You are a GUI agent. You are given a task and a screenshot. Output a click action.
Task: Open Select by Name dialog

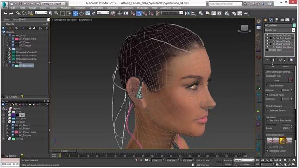coord(57,14)
